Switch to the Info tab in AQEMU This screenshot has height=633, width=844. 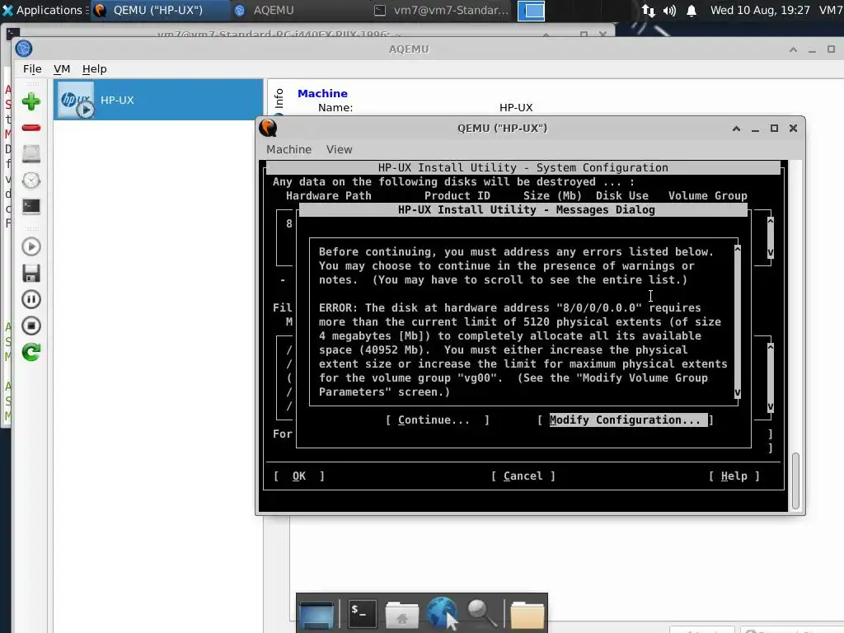coord(279,99)
